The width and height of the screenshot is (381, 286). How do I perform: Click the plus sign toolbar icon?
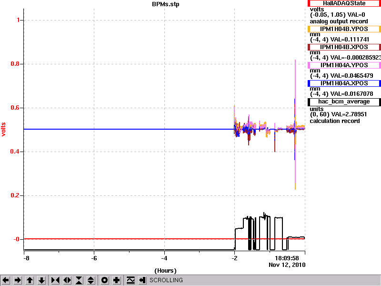tap(117, 280)
